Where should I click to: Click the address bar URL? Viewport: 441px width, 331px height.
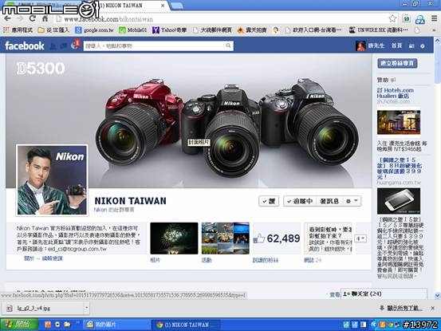tap(108, 19)
